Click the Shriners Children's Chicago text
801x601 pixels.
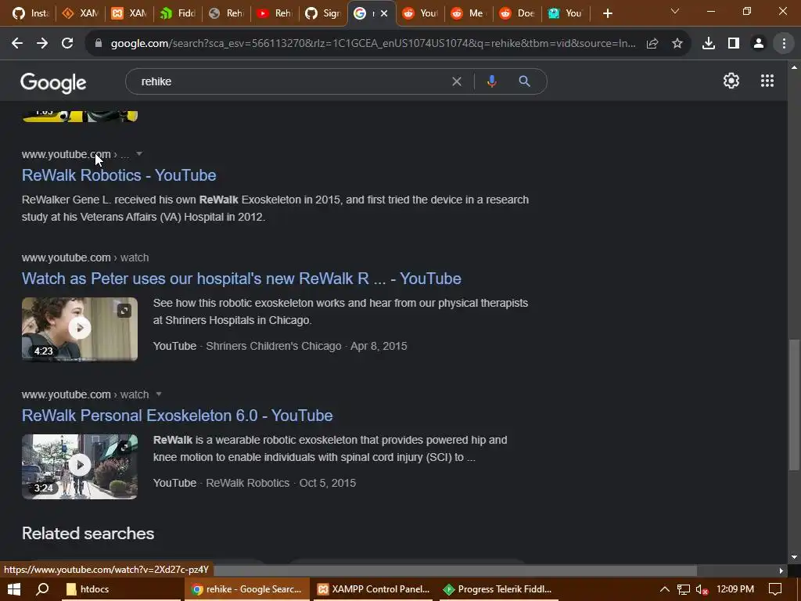coord(273,346)
